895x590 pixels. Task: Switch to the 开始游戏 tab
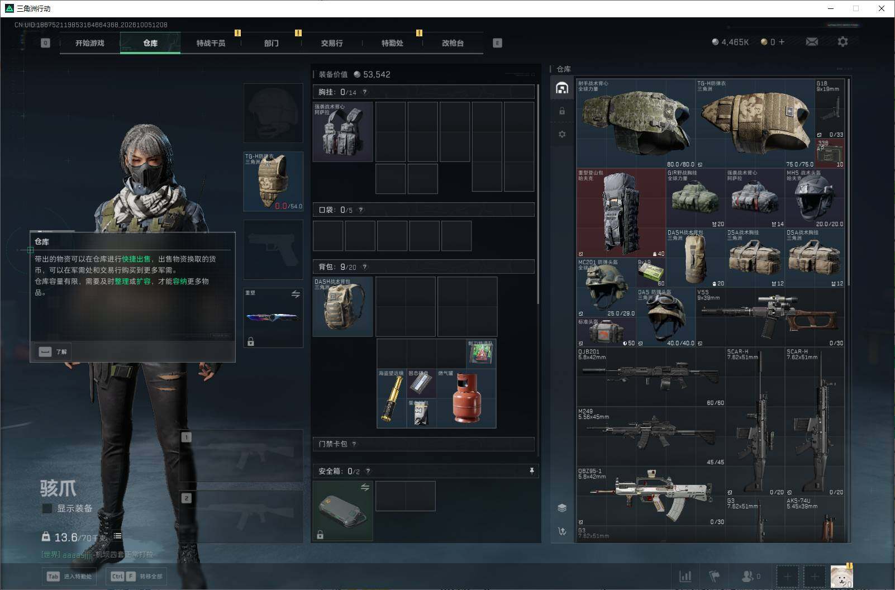90,43
